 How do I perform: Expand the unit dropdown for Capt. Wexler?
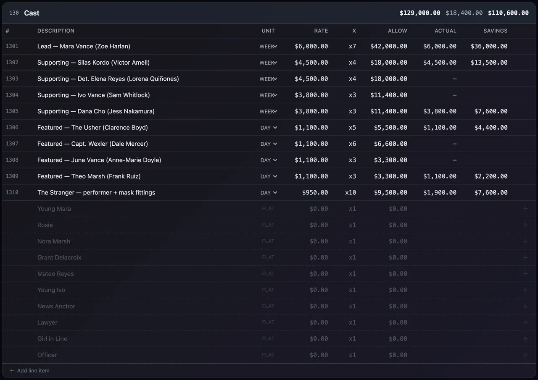pyautogui.click(x=268, y=144)
